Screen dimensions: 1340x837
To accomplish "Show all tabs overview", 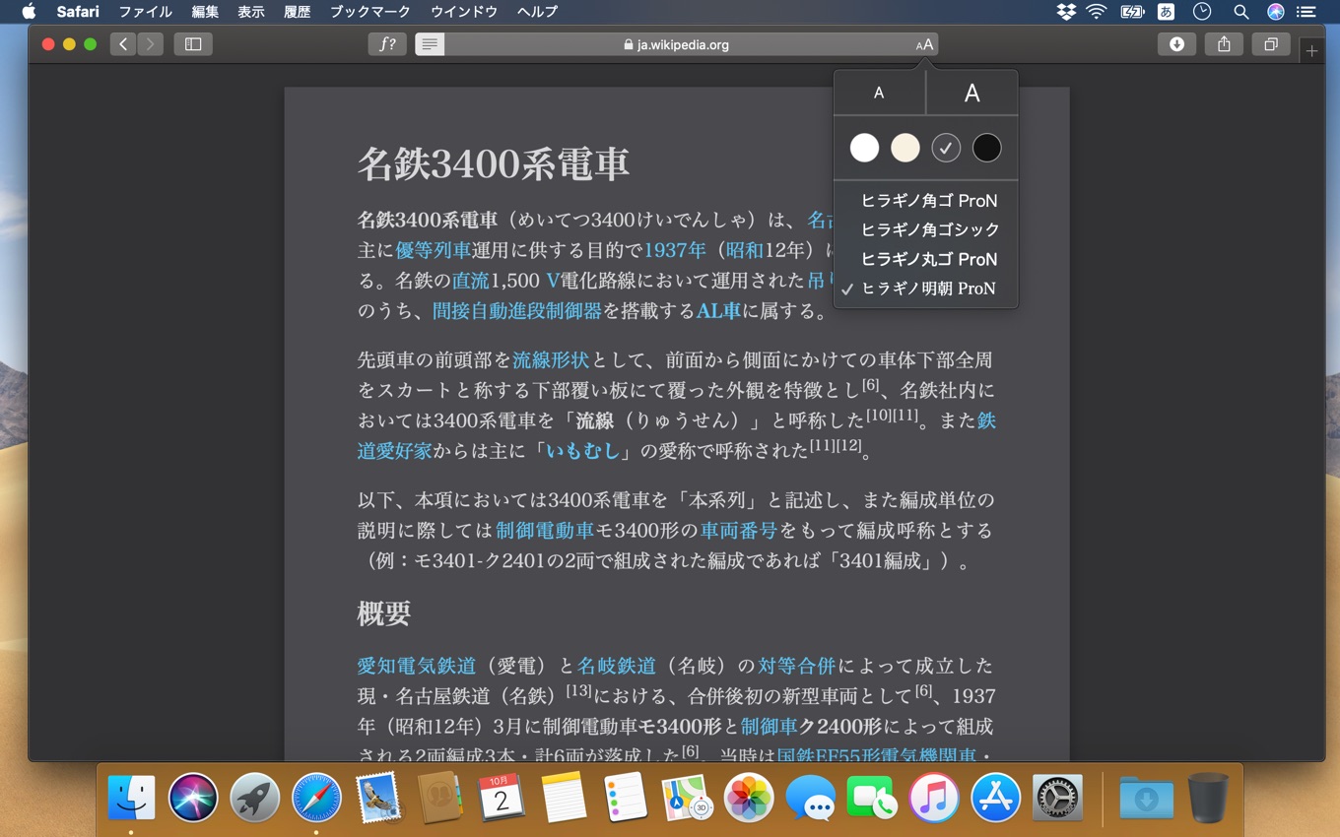I will (x=1271, y=44).
